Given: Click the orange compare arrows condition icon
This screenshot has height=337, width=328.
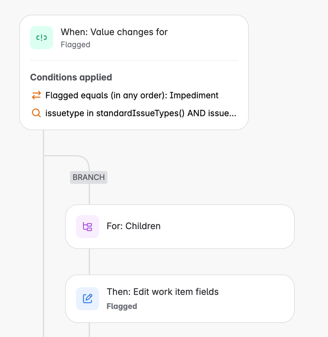Looking at the screenshot, I should click(36, 95).
